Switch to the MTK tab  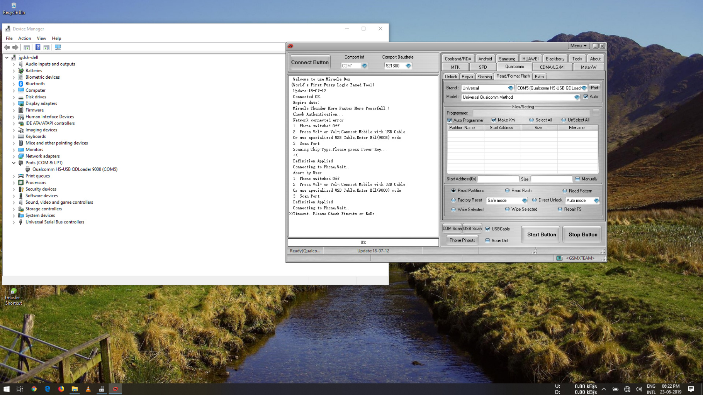click(455, 67)
